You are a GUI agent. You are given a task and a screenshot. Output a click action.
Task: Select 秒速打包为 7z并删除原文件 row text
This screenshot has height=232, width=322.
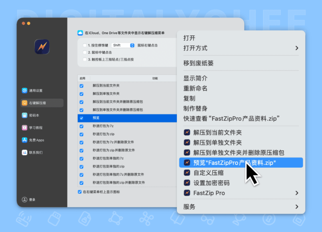point(113,142)
